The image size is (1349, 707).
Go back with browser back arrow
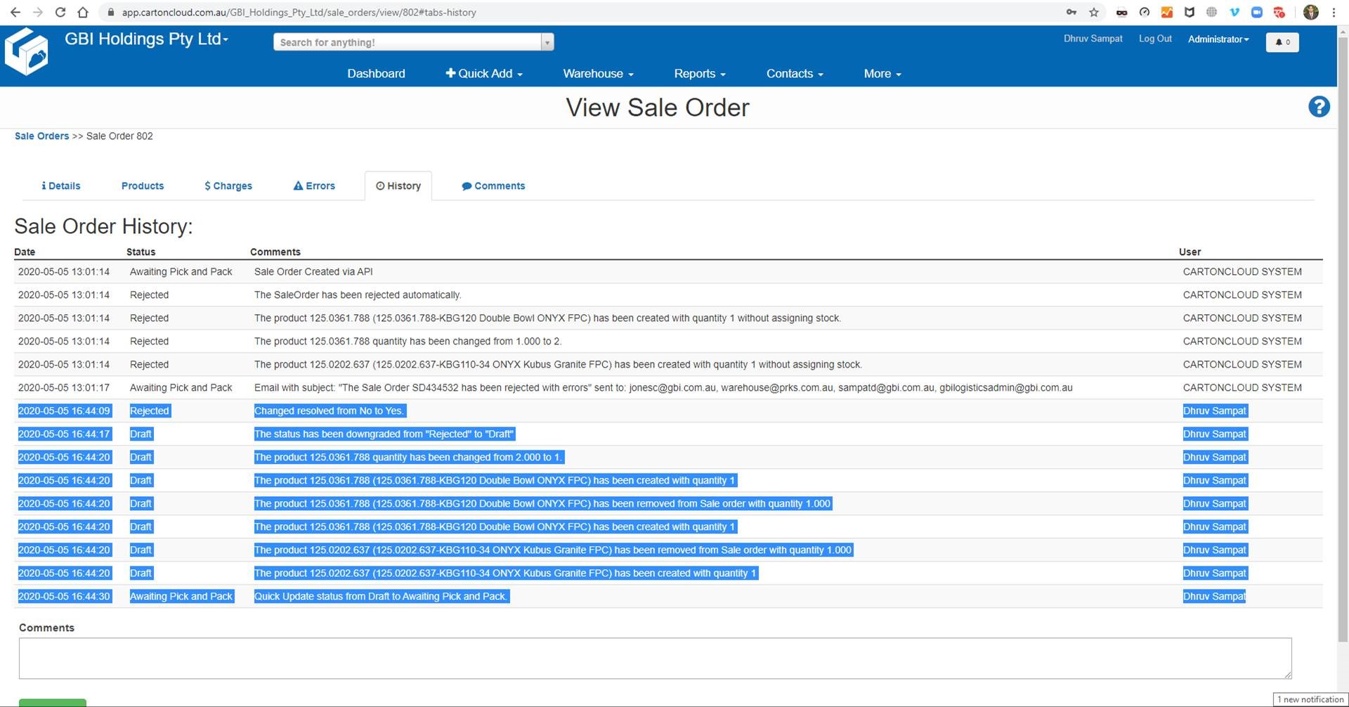(15, 12)
